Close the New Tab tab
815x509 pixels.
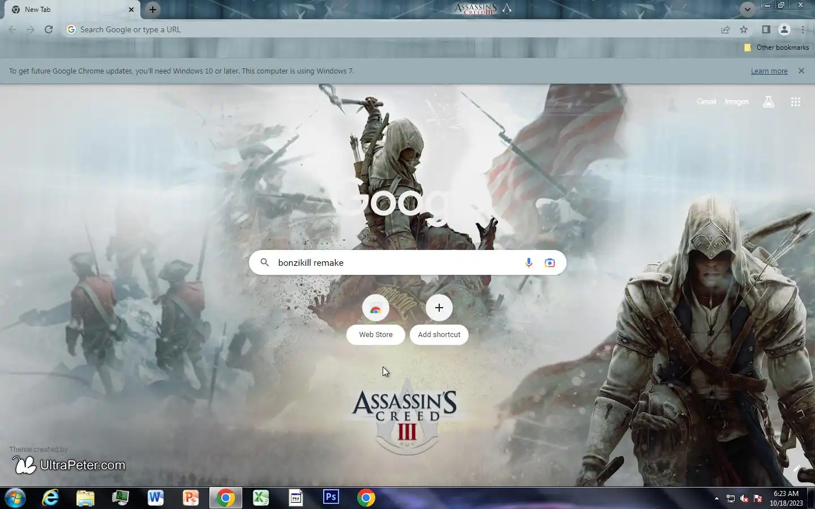coord(131,10)
